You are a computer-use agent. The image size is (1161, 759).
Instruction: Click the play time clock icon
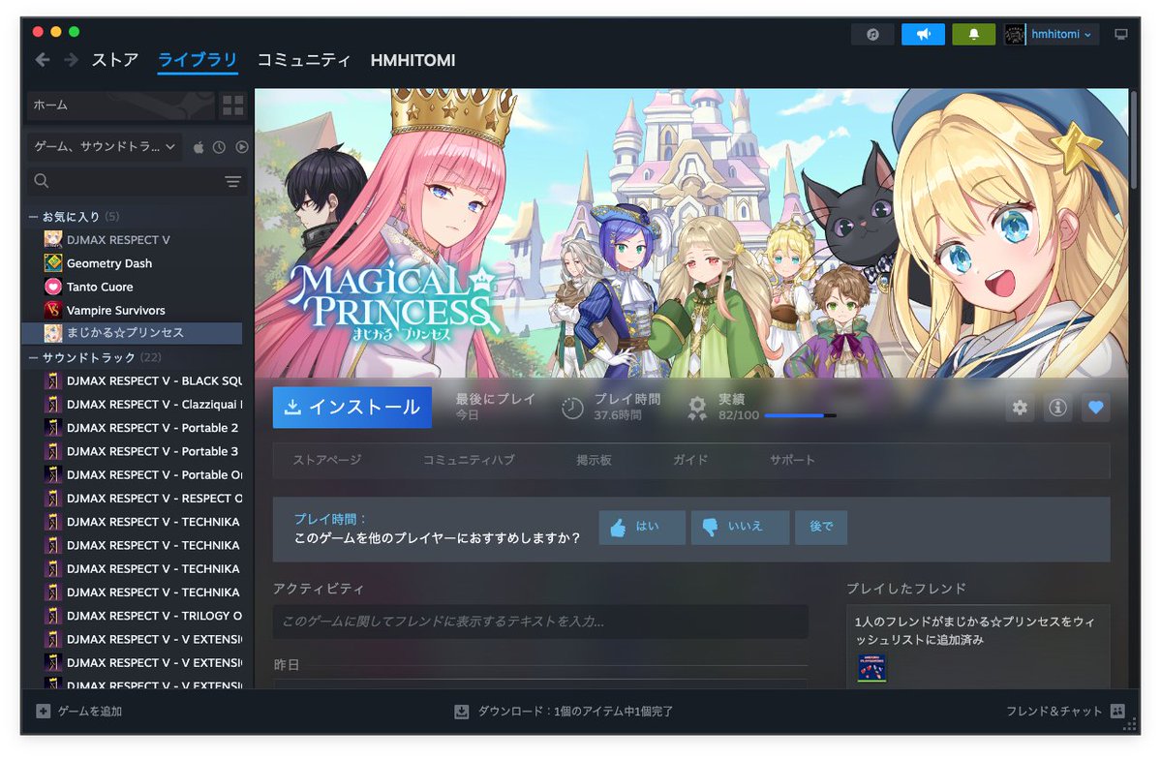coord(572,408)
